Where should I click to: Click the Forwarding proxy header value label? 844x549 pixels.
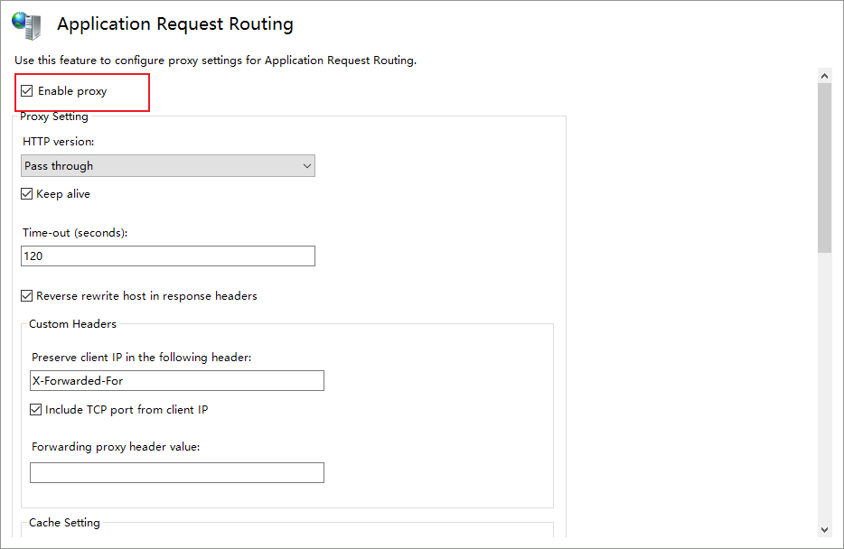116,447
